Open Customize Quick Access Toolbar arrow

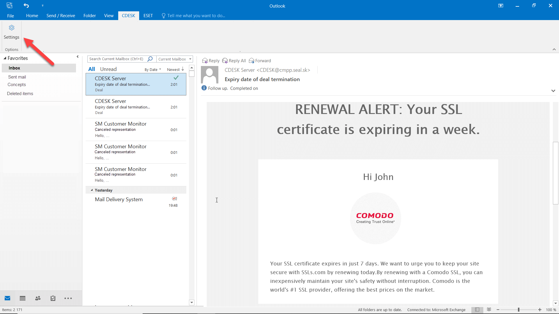(43, 6)
